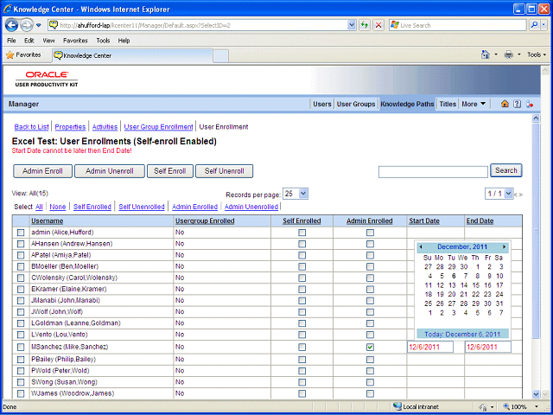553x415 pixels.
Task: Open the page number 1 / 1 dropdown
Action: [499, 194]
